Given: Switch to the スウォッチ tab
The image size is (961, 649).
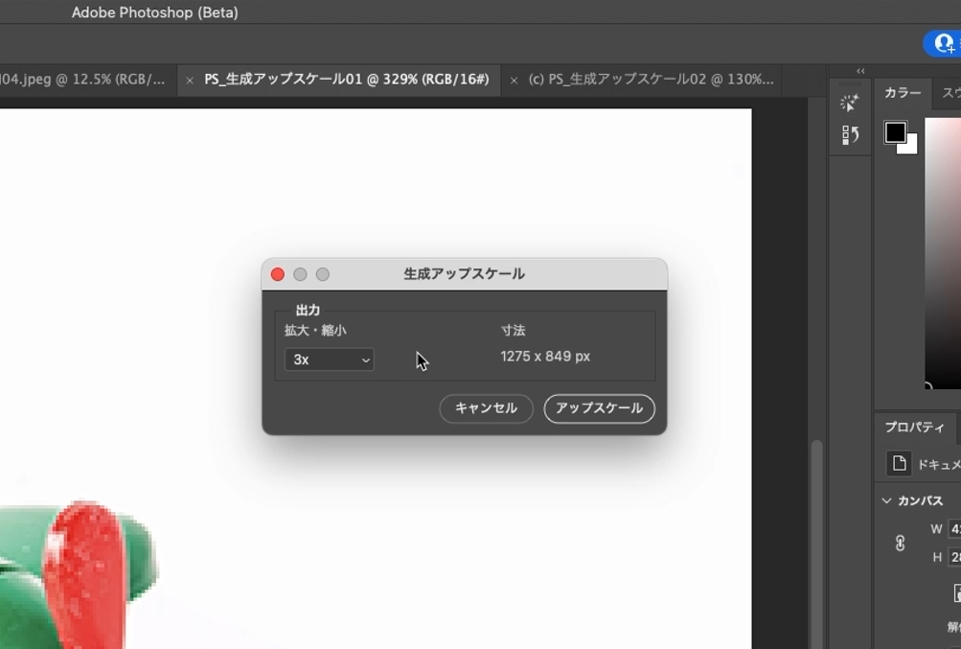Looking at the screenshot, I should pos(949,92).
